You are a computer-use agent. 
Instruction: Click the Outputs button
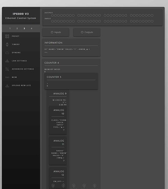[87, 32]
